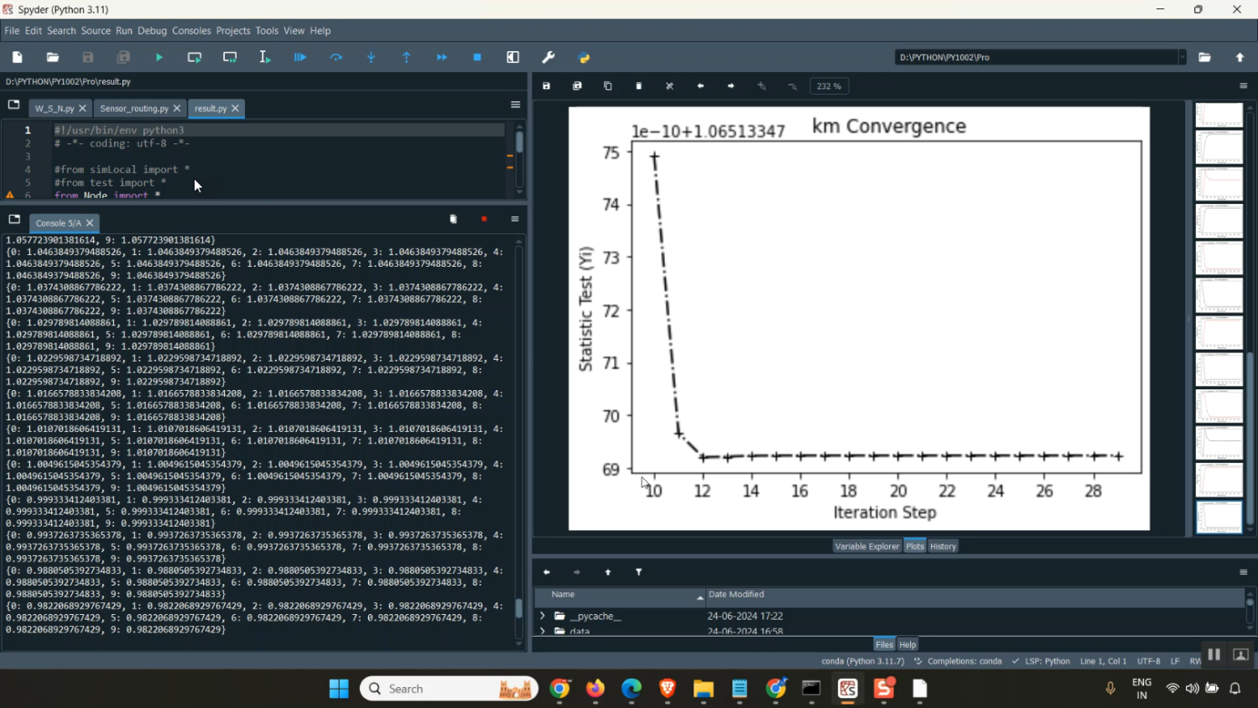Image resolution: width=1258 pixels, height=708 pixels.
Task: Expand the __pycache__ folder
Action: (542, 617)
